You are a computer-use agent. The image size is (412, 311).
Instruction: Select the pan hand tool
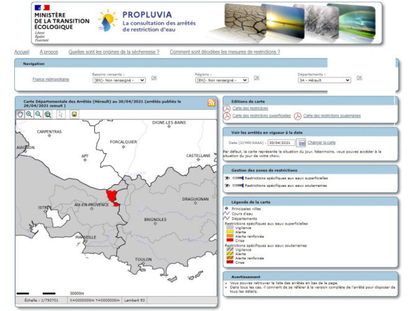click(20, 114)
